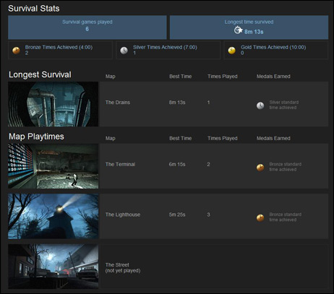Open The Drains map thumbnail
The image size is (334, 294).
[x=53, y=104]
